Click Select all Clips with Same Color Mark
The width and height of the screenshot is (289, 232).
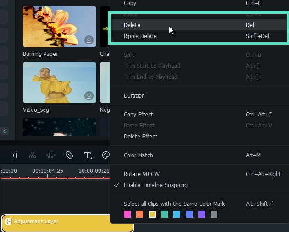[200, 204]
